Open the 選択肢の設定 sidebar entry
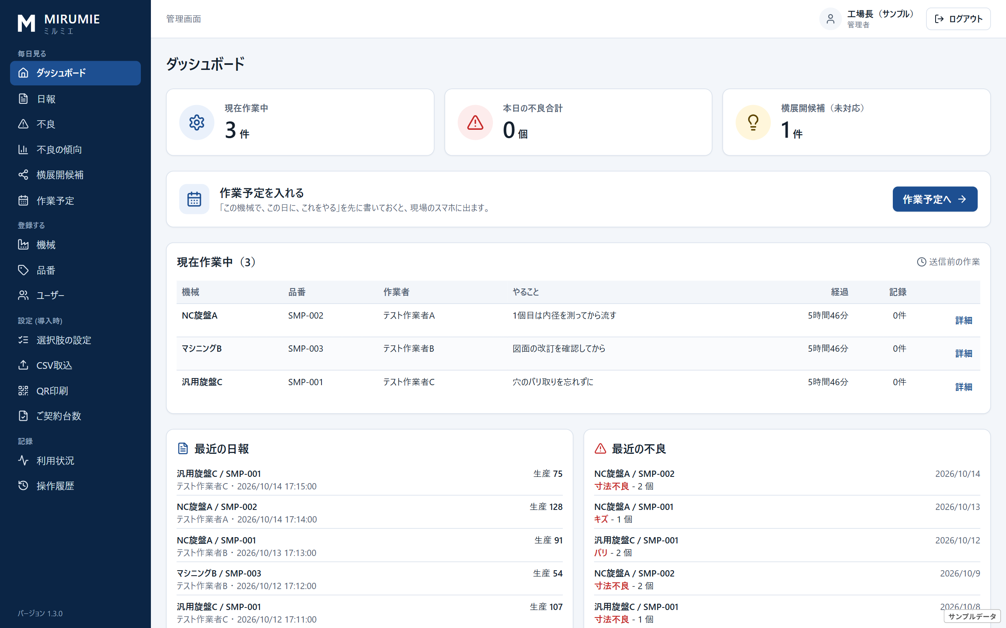The image size is (1006, 628). click(75, 340)
